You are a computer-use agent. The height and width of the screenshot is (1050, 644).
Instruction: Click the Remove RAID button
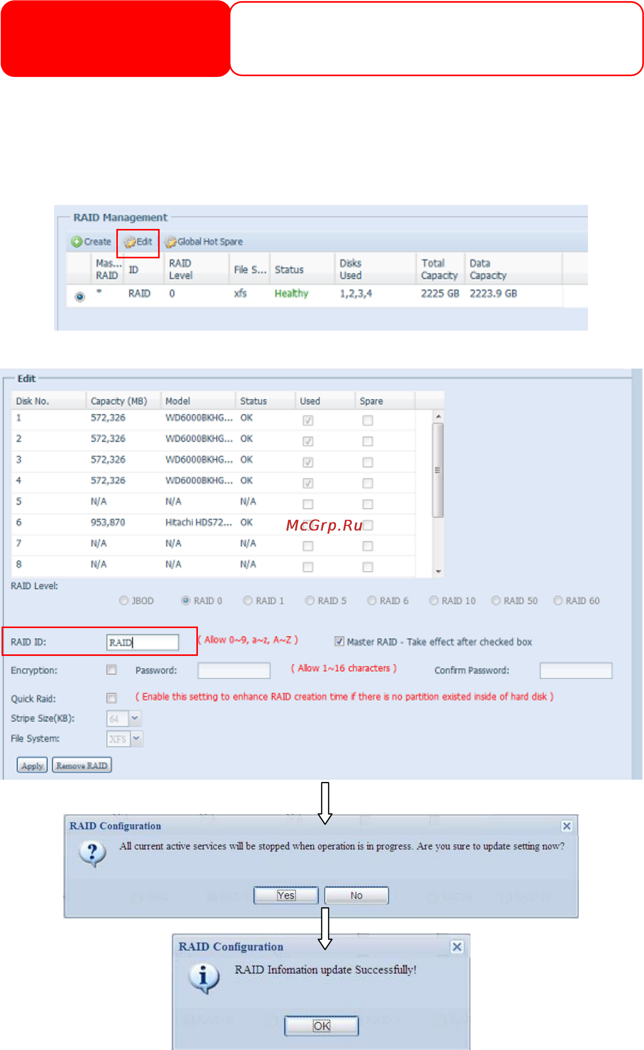[82, 765]
